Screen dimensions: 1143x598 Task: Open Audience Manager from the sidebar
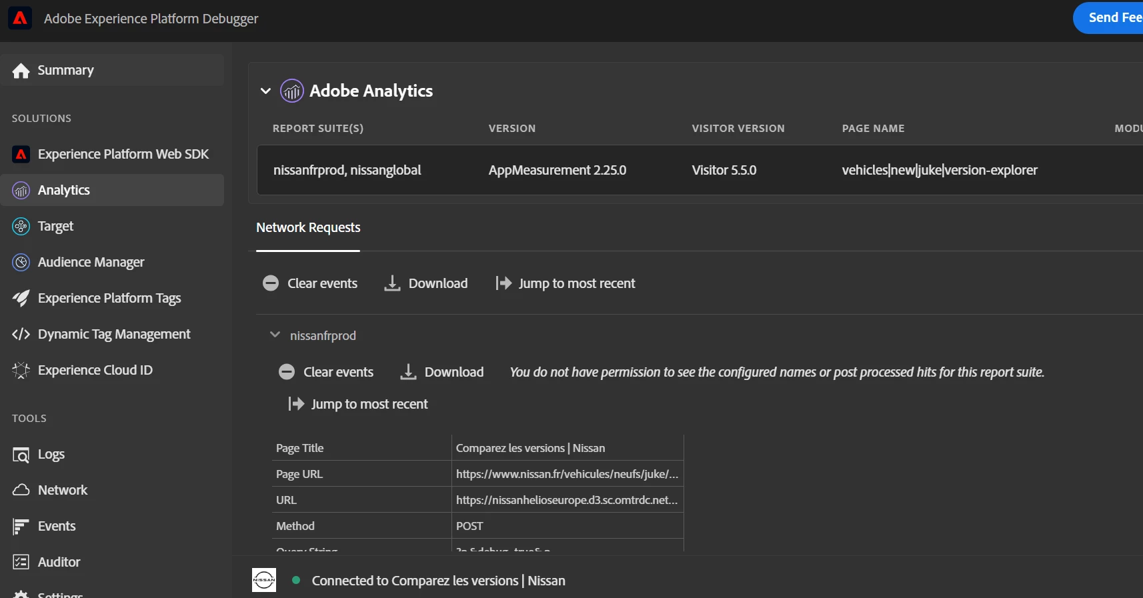click(x=112, y=262)
